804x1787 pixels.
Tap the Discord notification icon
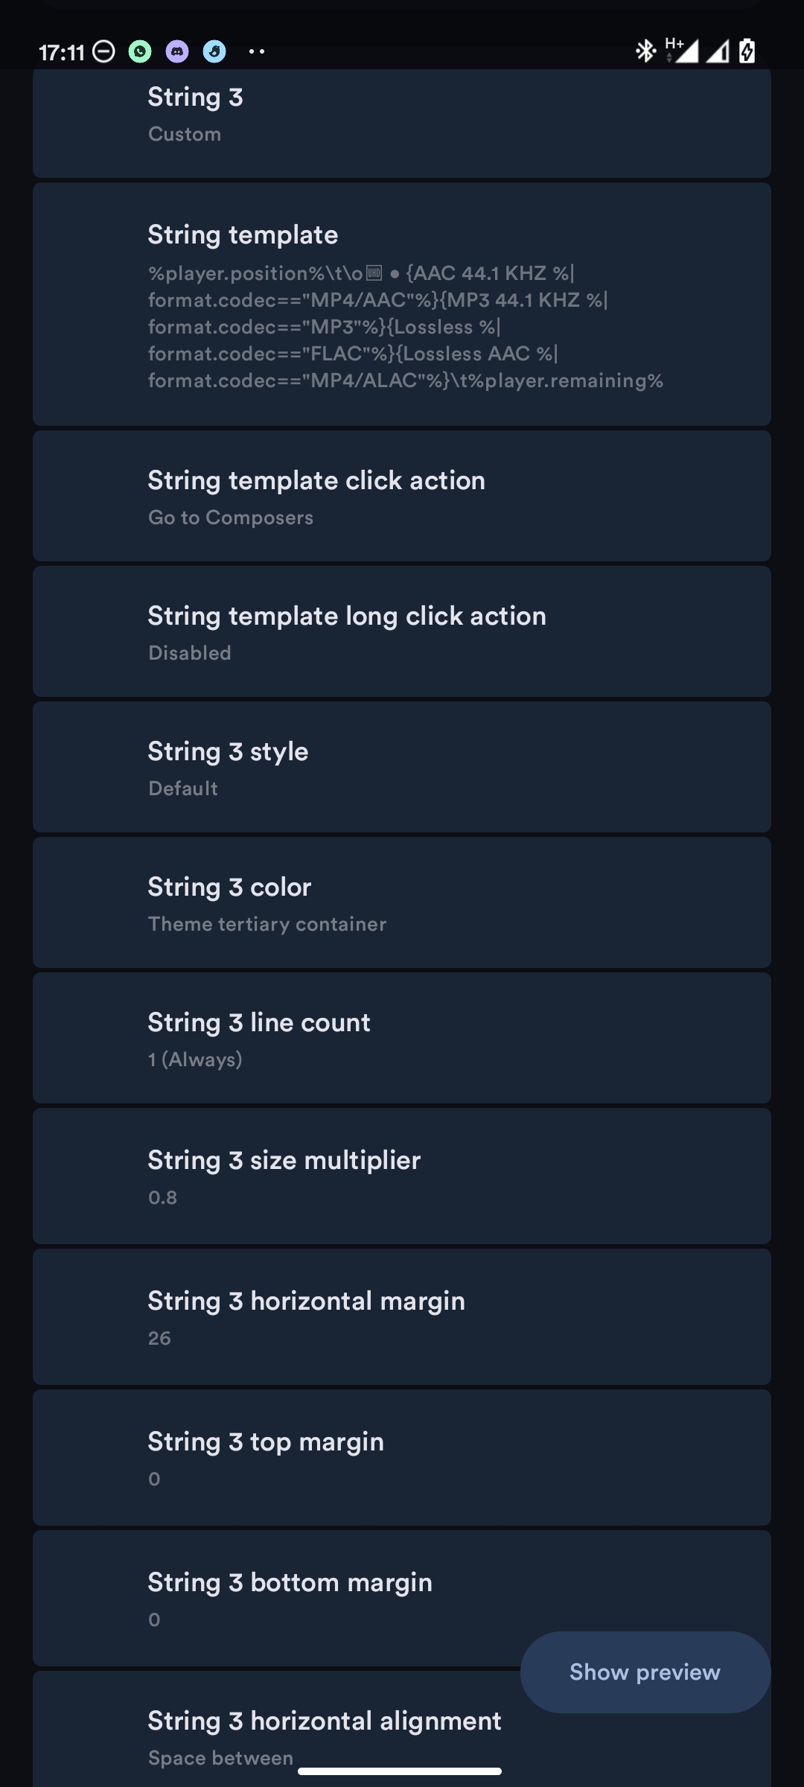pyautogui.click(x=177, y=51)
